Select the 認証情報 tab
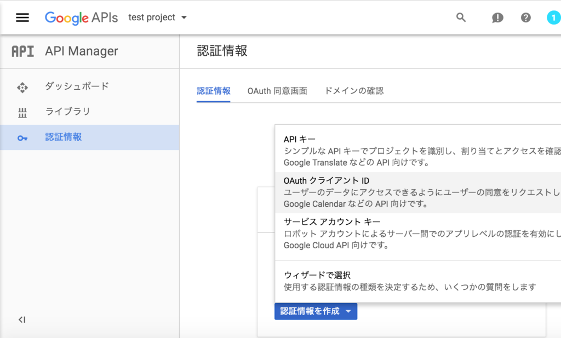The height and width of the screenshot is (338, 561). click(214, 91)
